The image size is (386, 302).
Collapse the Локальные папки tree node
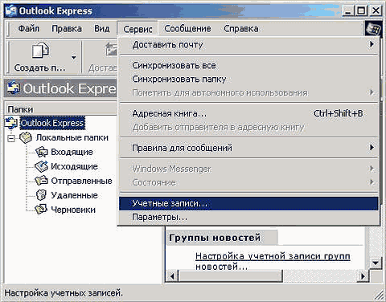click(11, 138)
